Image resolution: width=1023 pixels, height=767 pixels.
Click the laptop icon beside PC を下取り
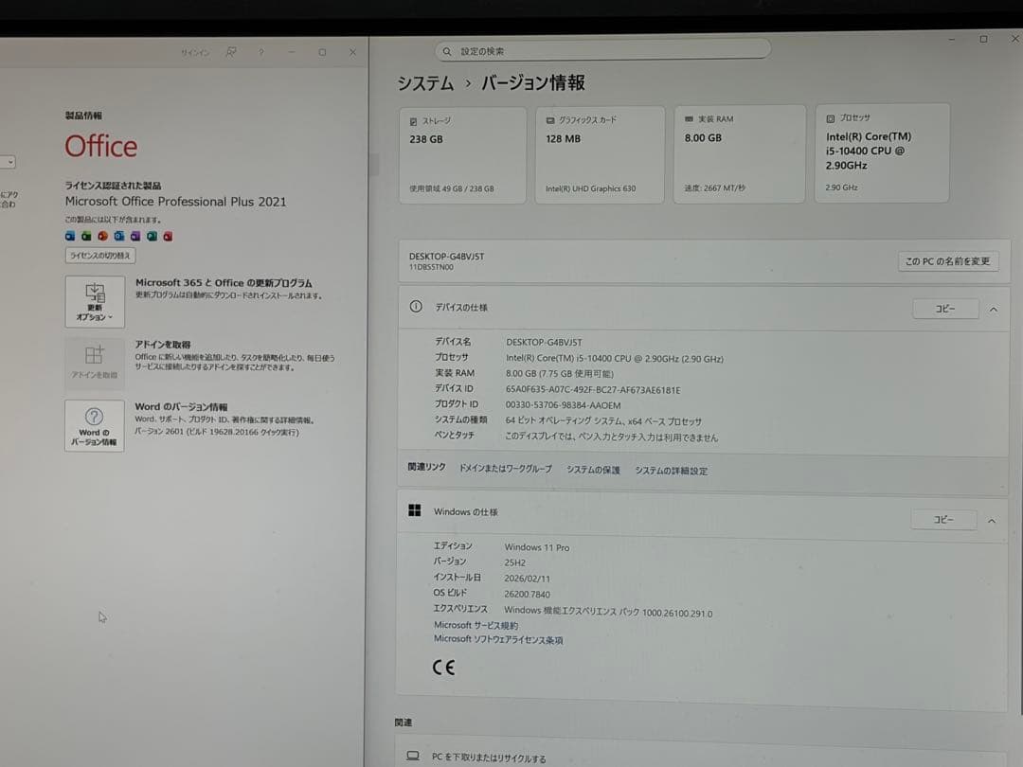(x=413, y=756)
